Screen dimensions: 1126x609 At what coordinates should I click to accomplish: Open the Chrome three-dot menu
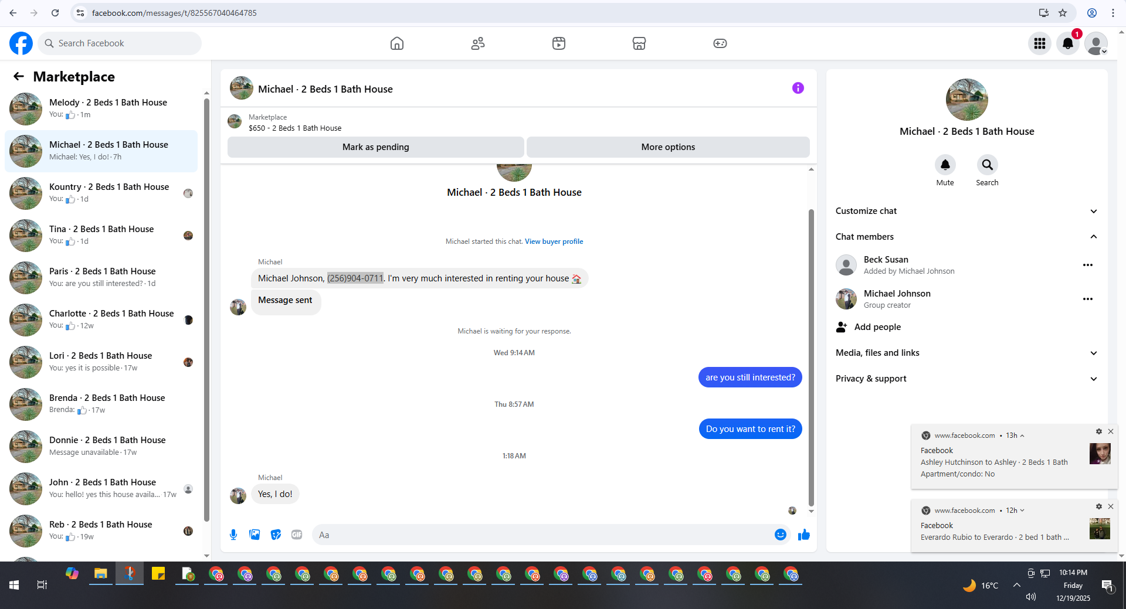[x=1113, y=13]
